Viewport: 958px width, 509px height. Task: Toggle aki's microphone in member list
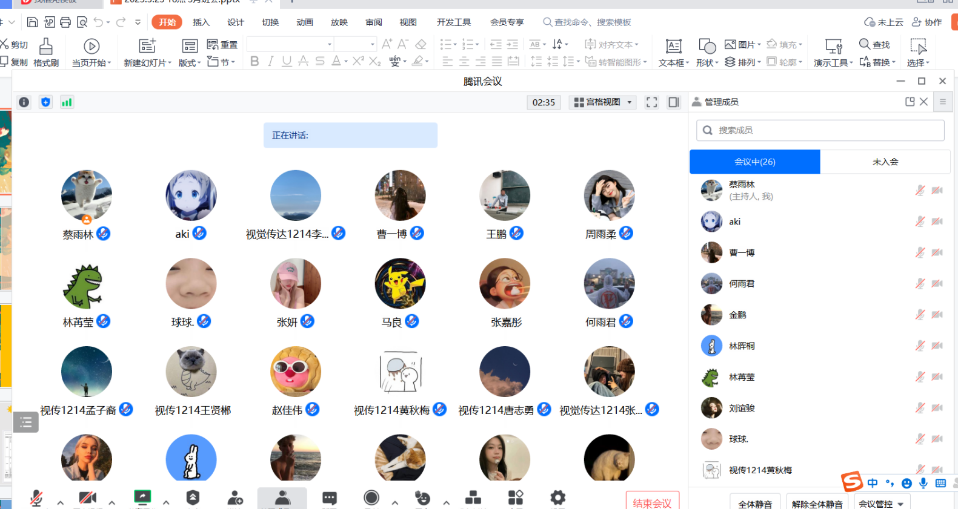920,222
